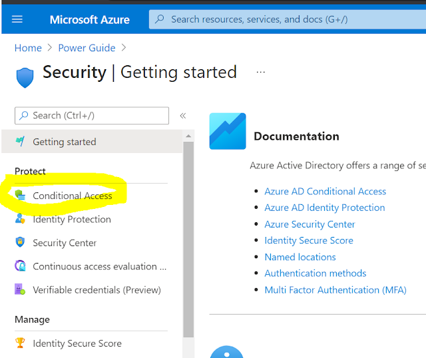Open Conditional Access from the Protect section
Viewport: 426px width, 358px height.
[x=73, y=196]
